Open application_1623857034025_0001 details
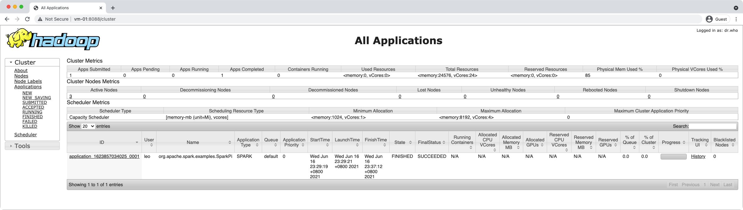743x210 pixels. 104,156
